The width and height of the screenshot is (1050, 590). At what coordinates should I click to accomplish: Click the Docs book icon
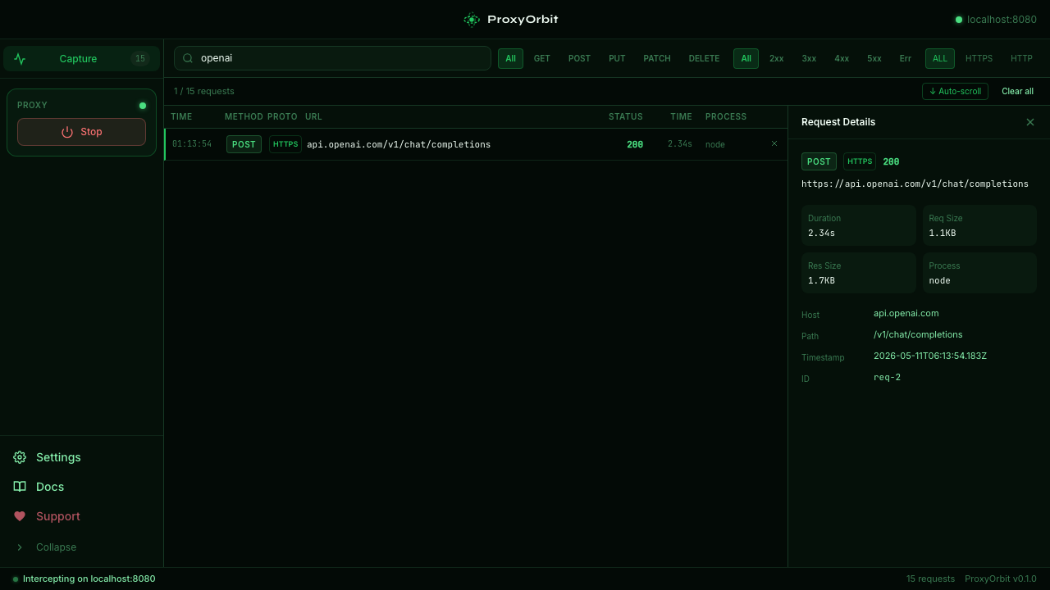[20, 487]
